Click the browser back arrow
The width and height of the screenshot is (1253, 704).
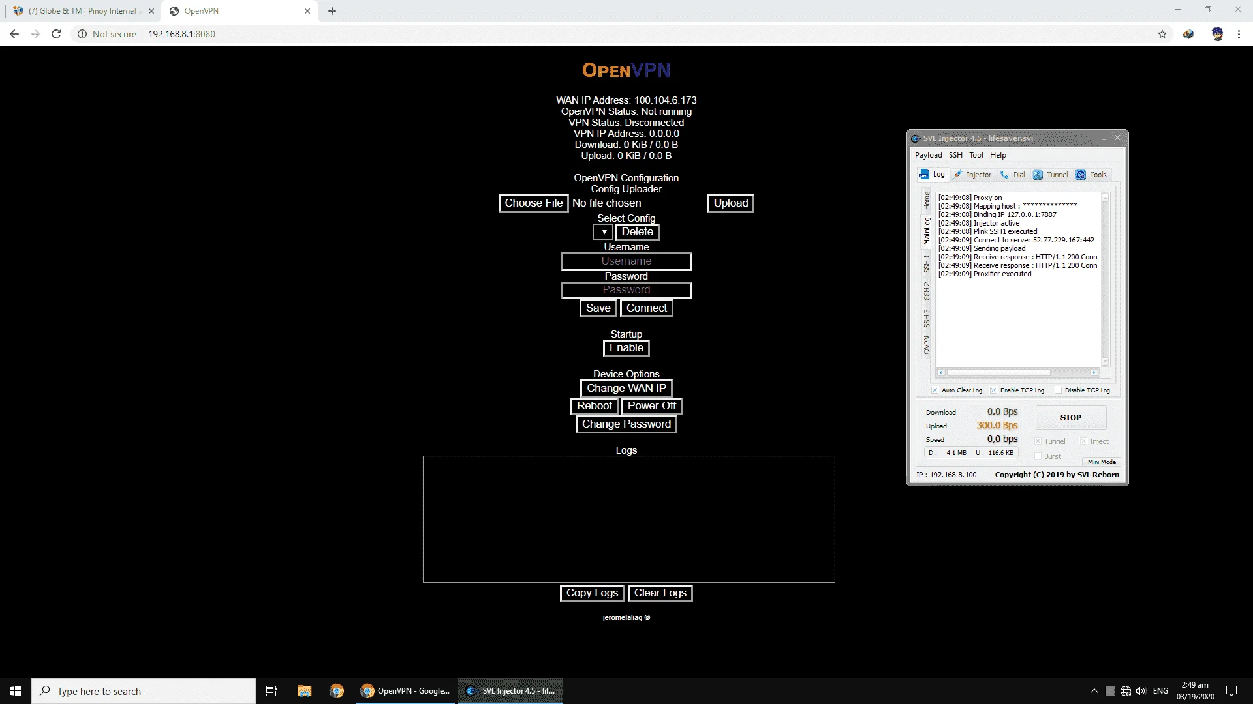pos(14,34)
